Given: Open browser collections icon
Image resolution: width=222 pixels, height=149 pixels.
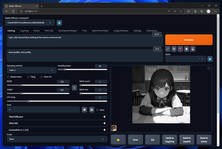Looking at the screenshot, I should coord(195,11).
